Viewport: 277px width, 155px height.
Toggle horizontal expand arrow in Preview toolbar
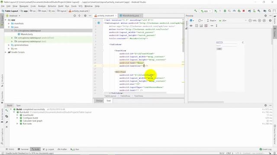click(212, 26)
